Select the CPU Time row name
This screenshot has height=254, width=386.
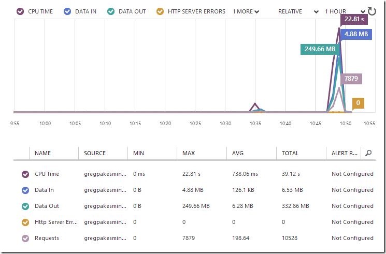click(47, 174)
